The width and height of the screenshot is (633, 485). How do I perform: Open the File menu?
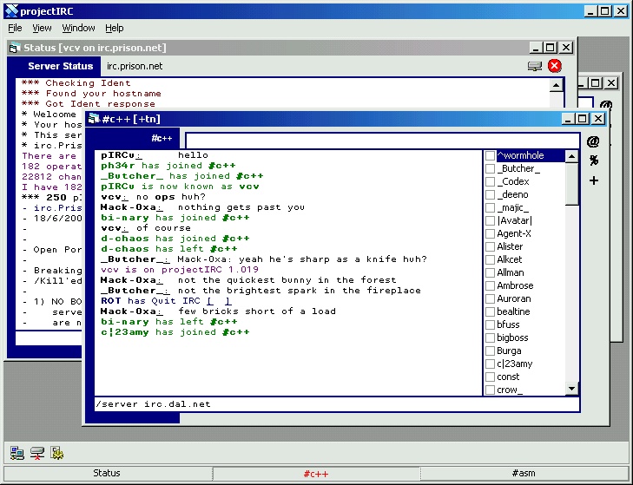pos(15,28)
